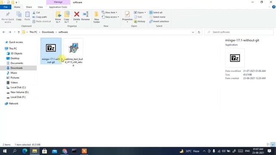Open file History
276x155 pixels.
coord(140,21)
